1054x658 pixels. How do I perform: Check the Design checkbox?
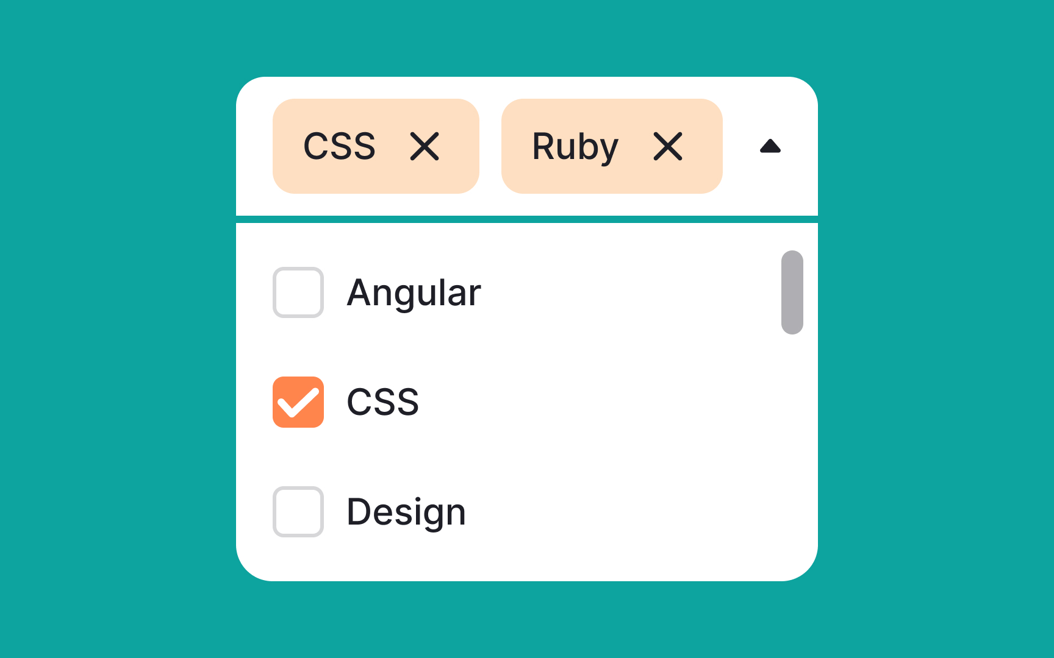(x=298, y=512)
